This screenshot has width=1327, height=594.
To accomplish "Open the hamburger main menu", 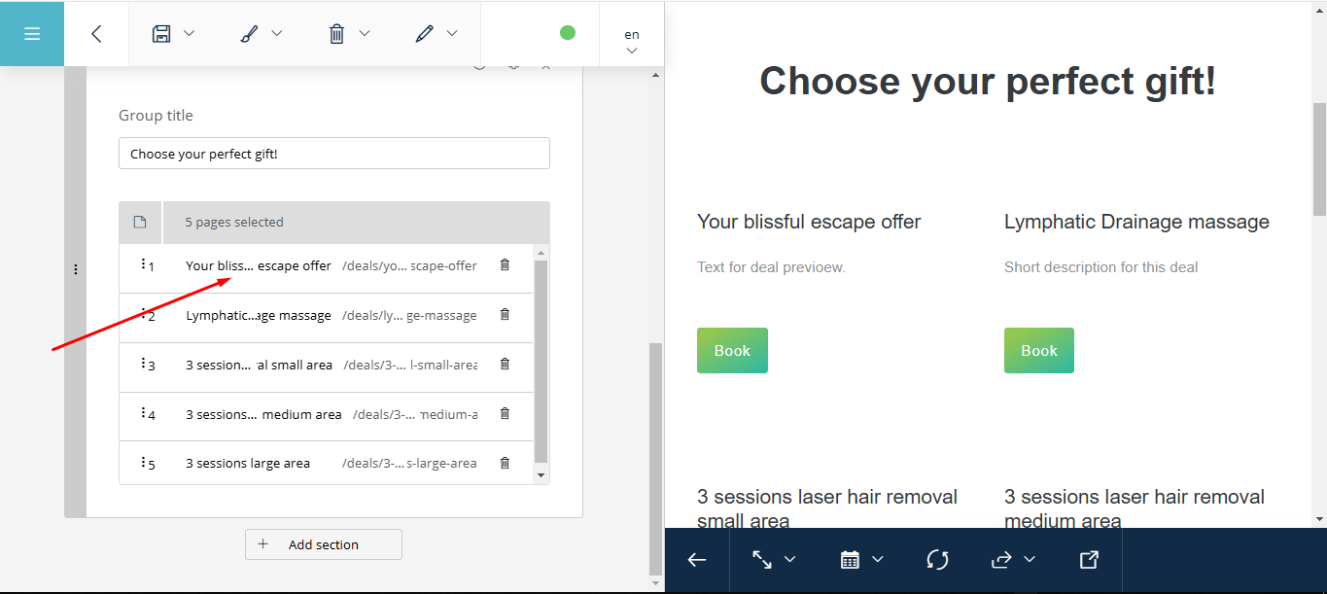I will pyautogui.click(x=32, y=34).
